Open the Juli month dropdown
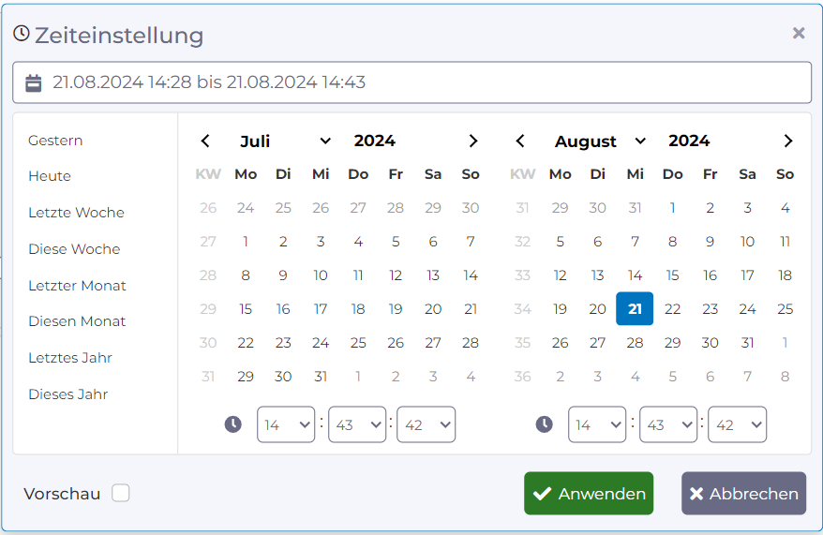This screenshot has height=535, width=823. click(x=284, y=141)
